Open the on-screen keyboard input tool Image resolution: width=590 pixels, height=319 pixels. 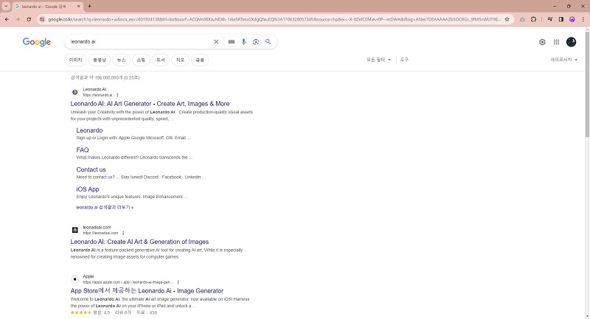click(x=232, y=42)
